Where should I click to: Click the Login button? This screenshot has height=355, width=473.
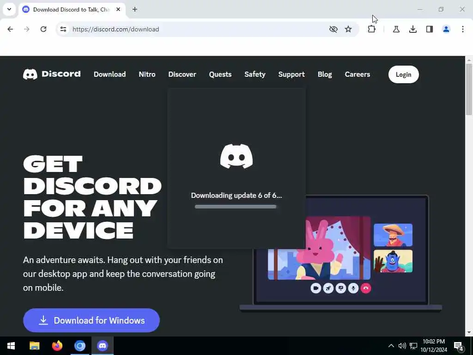pos(404,74)
